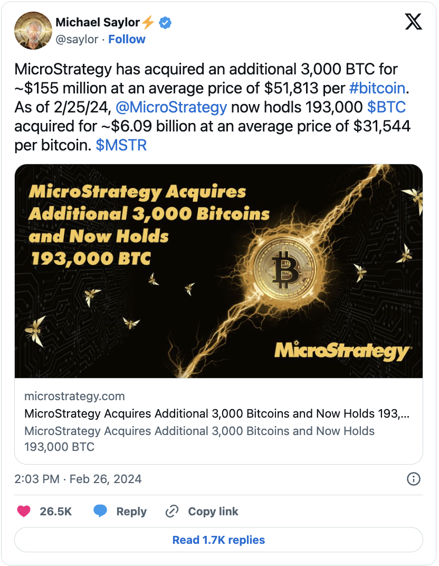439x566 pixels.
Task: Open the #bitcoin hashtag link
Action: tap(377, 88)
